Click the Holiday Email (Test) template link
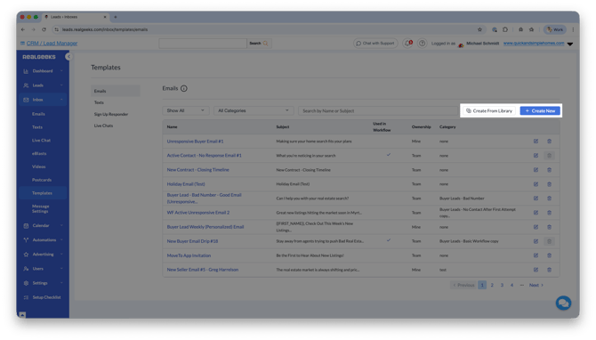596x340 pixels. click(186, 184)
